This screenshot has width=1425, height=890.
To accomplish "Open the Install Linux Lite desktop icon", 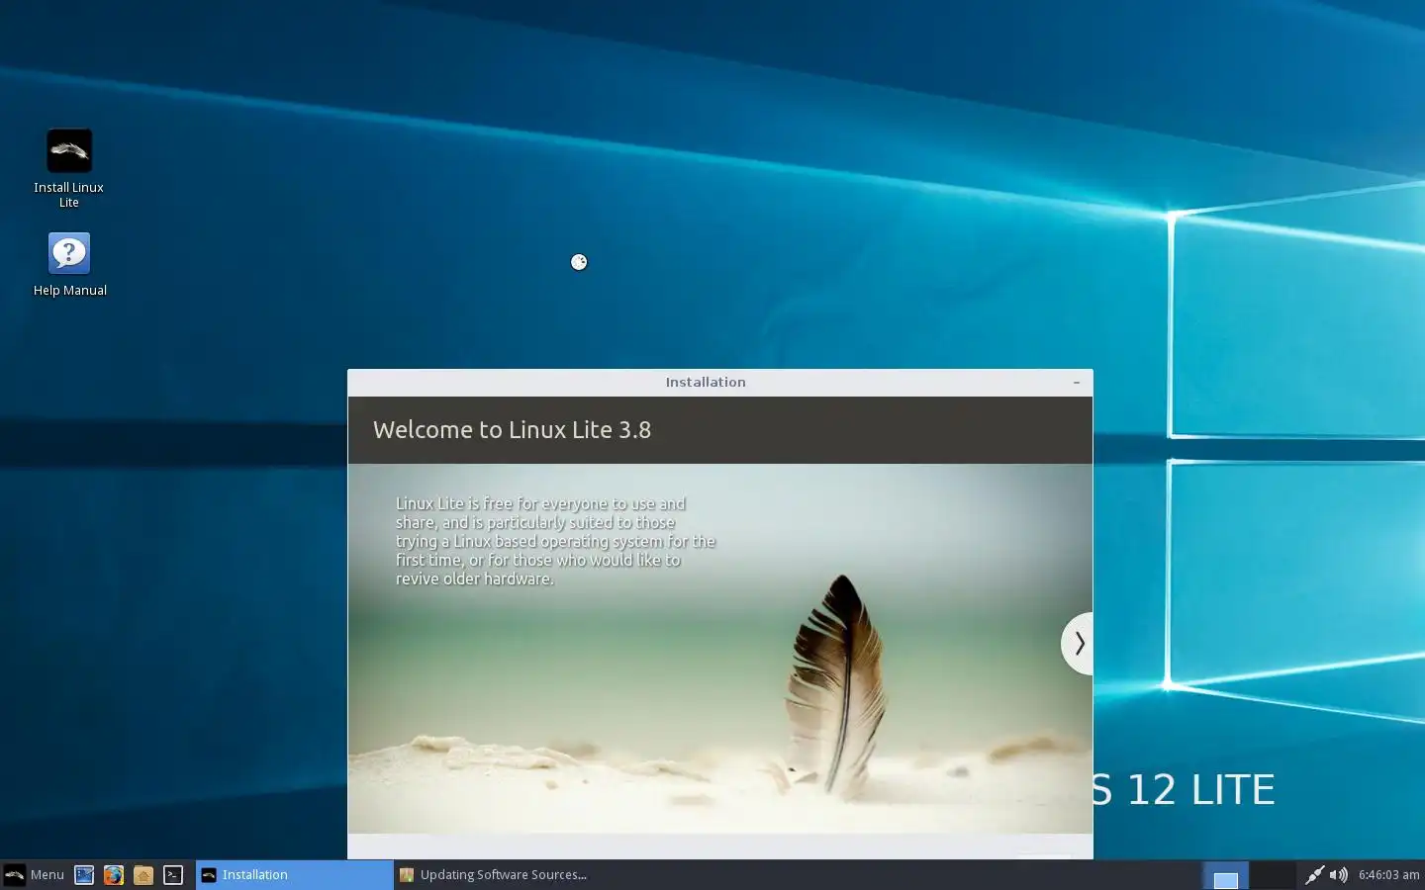I will click(x=69, y=168).
